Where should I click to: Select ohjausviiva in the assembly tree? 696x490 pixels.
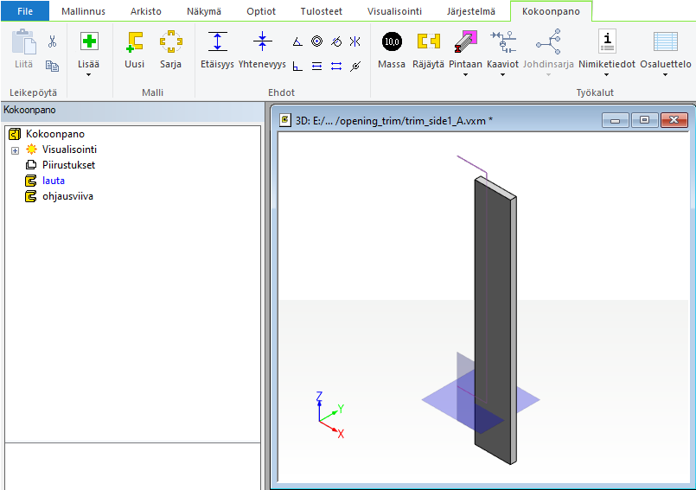point(67,196)
